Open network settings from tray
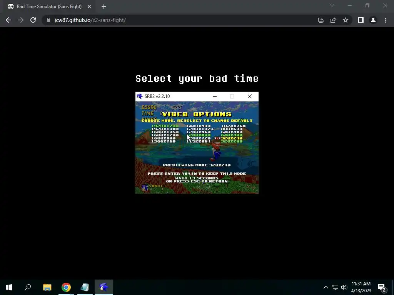The height and width of the screenshot is (295, 394). pos(335,287)
